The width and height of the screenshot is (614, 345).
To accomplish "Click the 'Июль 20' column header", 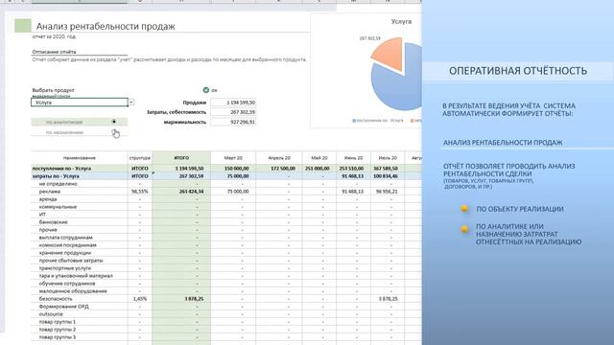I will 388,157.
